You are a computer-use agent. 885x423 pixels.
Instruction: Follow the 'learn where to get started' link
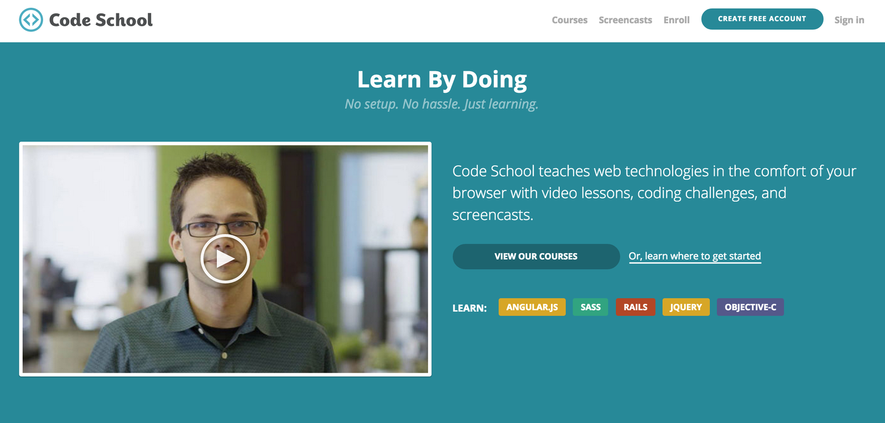pyautogui.click(x=695, y=256)
